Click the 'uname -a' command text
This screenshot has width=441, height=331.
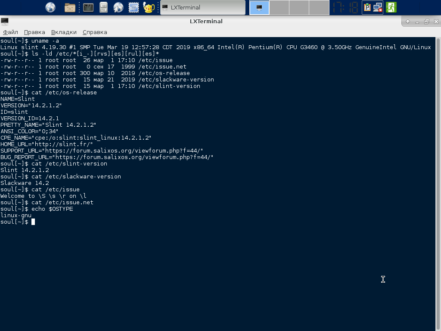45,41
